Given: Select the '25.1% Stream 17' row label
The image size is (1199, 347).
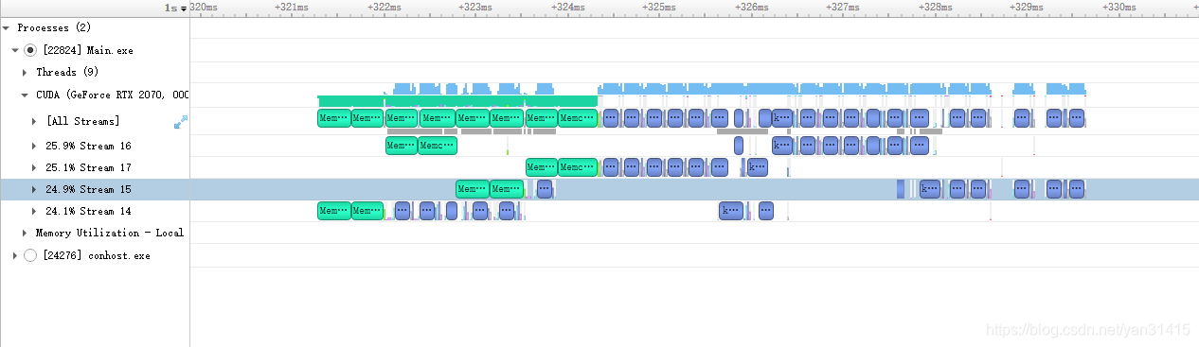Looking at the screenshot, I should pyautogui.click(x=88, y=167).
